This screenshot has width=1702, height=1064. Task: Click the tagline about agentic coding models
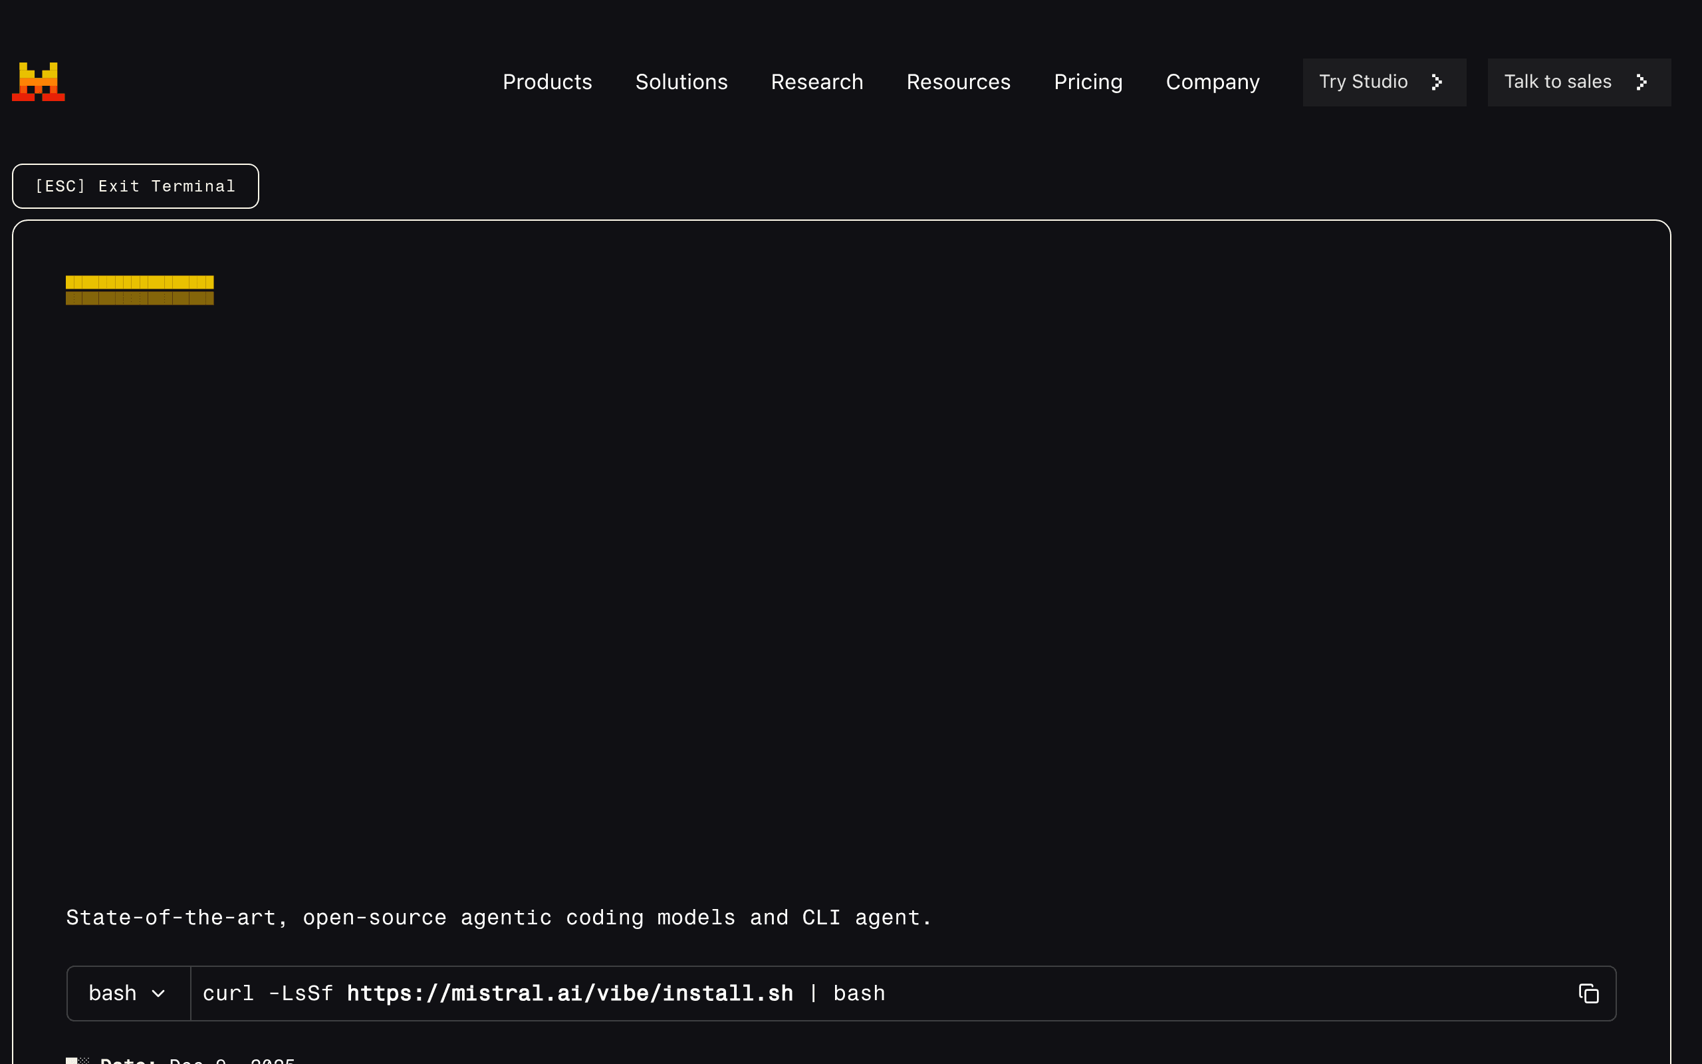(499, 918)
